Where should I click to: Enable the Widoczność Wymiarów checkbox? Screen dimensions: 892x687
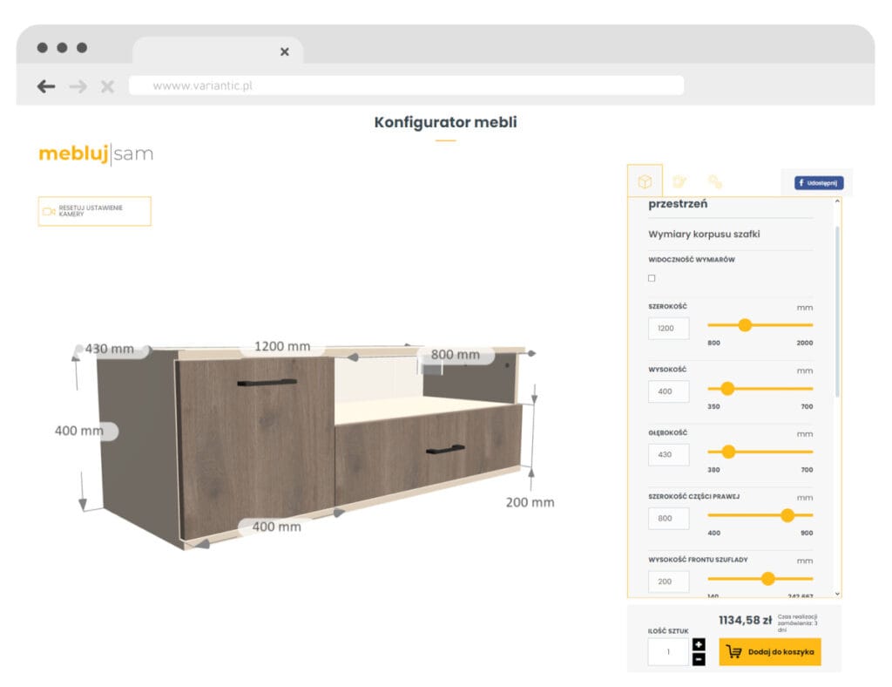point(650,277)
